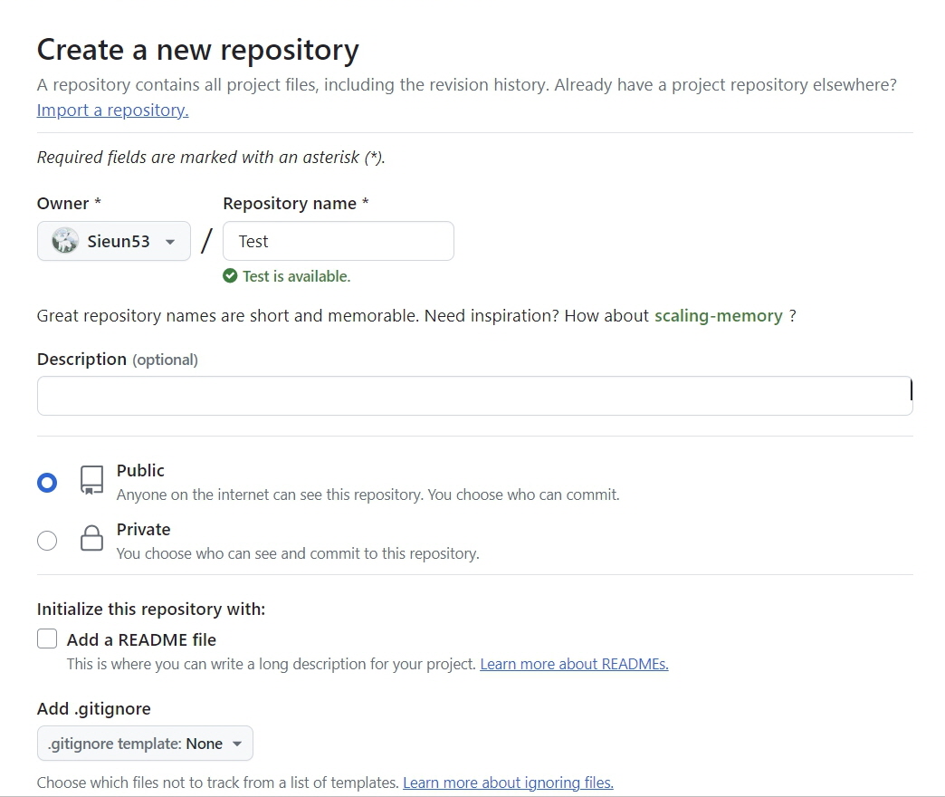Viewport: 945px width, 797px height.
Task: Open the Owner dropdown for Sieun53
Action: (114, 241)
